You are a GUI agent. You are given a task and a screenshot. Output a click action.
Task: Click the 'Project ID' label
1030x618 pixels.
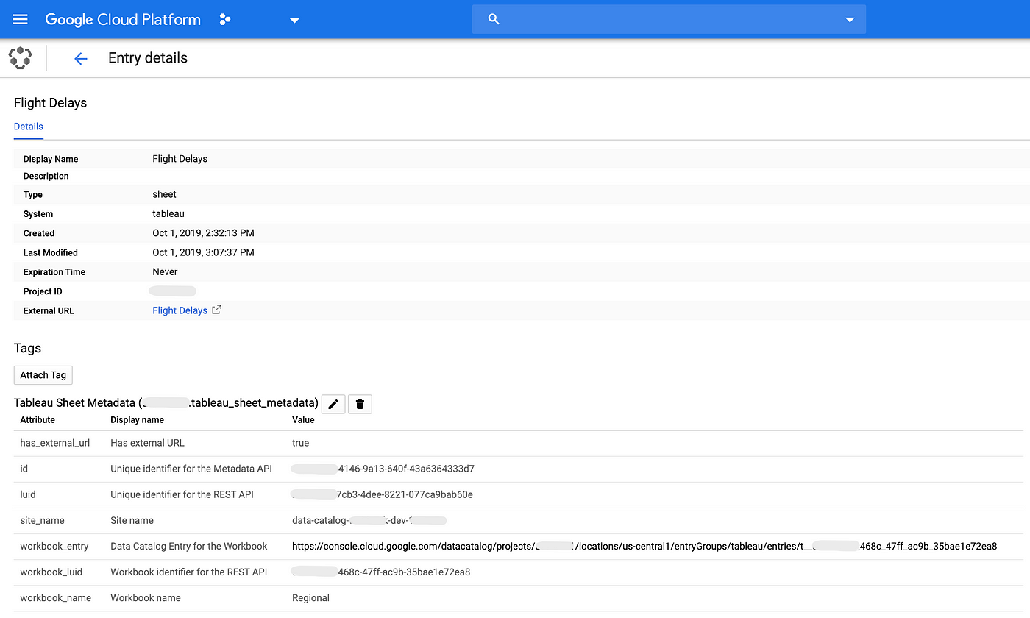43,291
